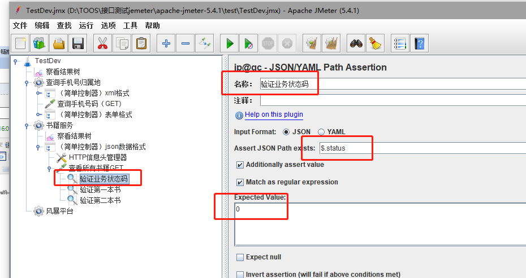Viewport: 526px width, 278px height.
Task: Open the 运行 menu
Action: point(86,25)
